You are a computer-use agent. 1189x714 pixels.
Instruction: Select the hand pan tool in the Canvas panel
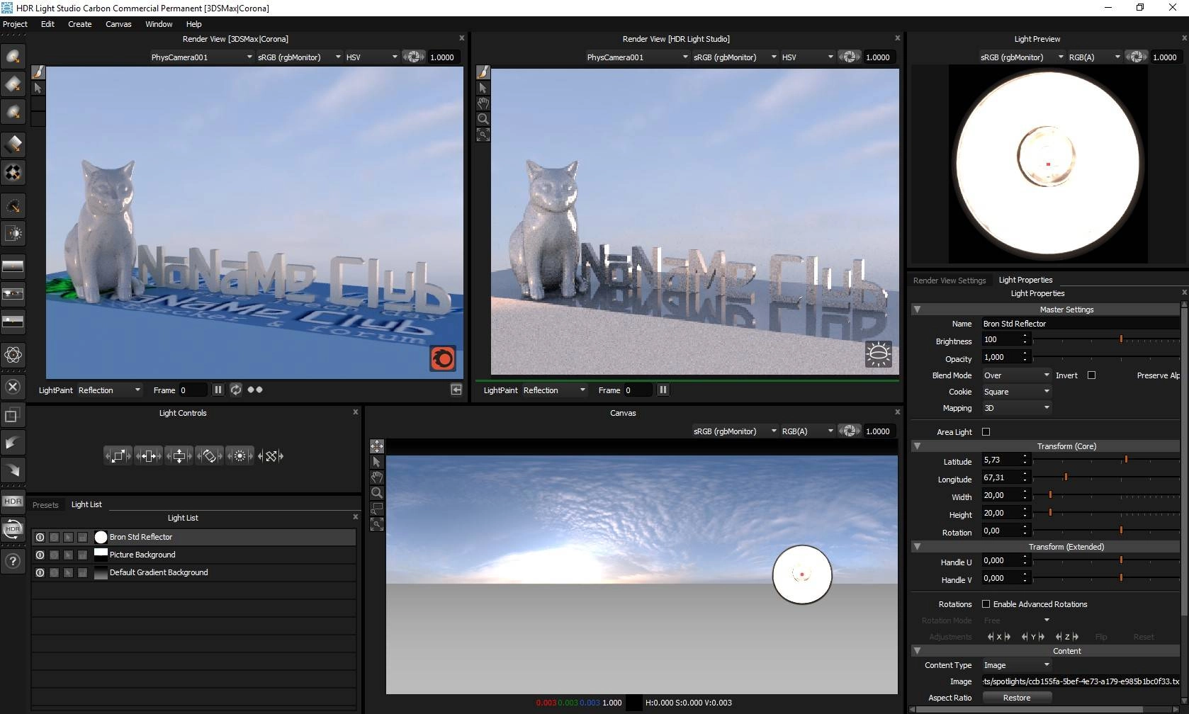pyautogui.click(x=377, y=477)
